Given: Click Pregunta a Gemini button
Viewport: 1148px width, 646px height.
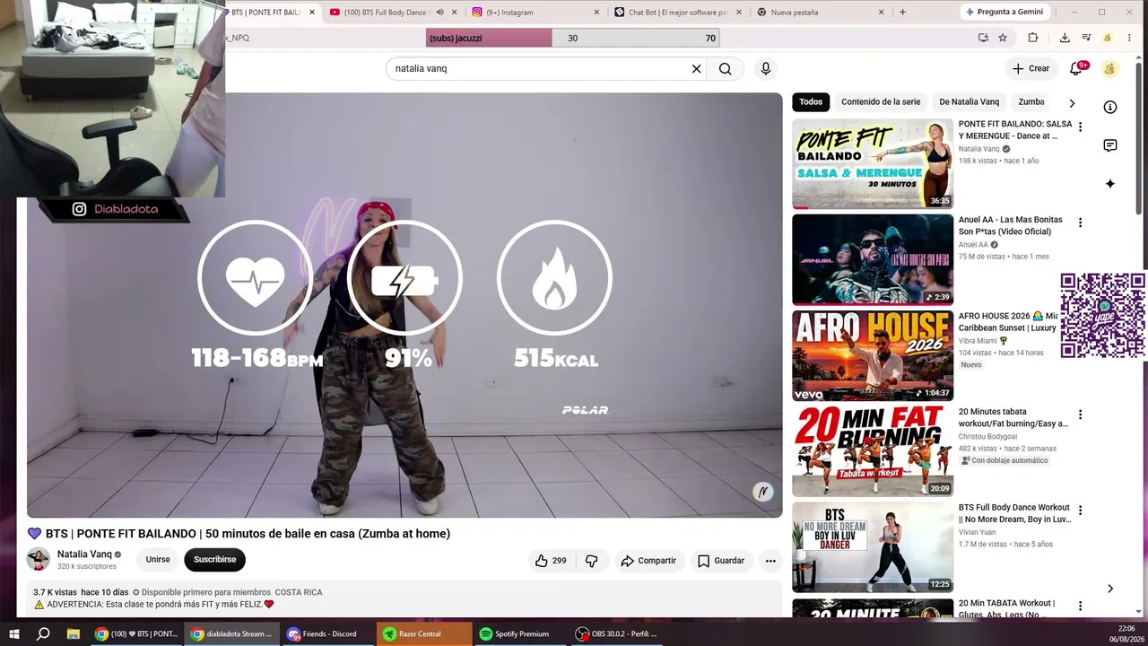Looking at the screenshot, I should coord(1004,12).
